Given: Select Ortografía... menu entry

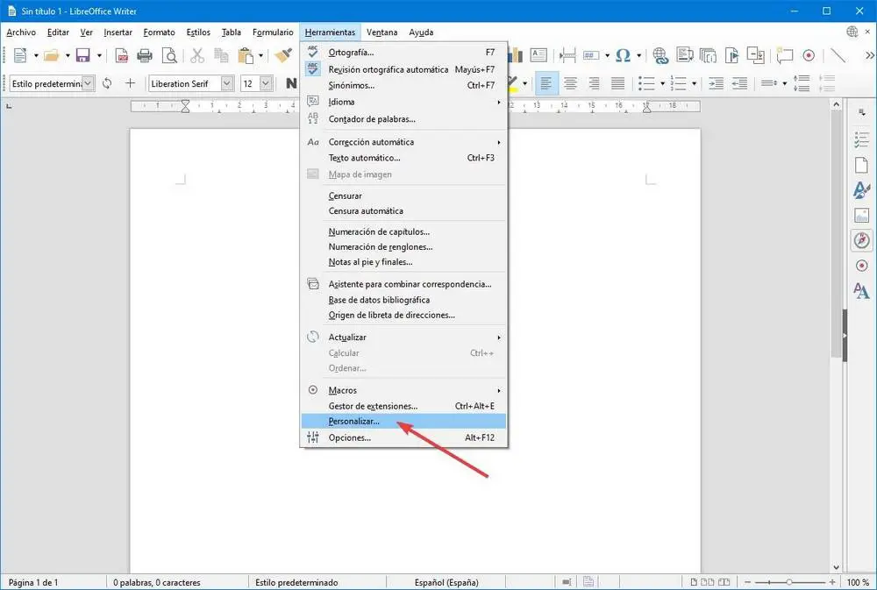Looking at the screenshot, I should point(403,52).
